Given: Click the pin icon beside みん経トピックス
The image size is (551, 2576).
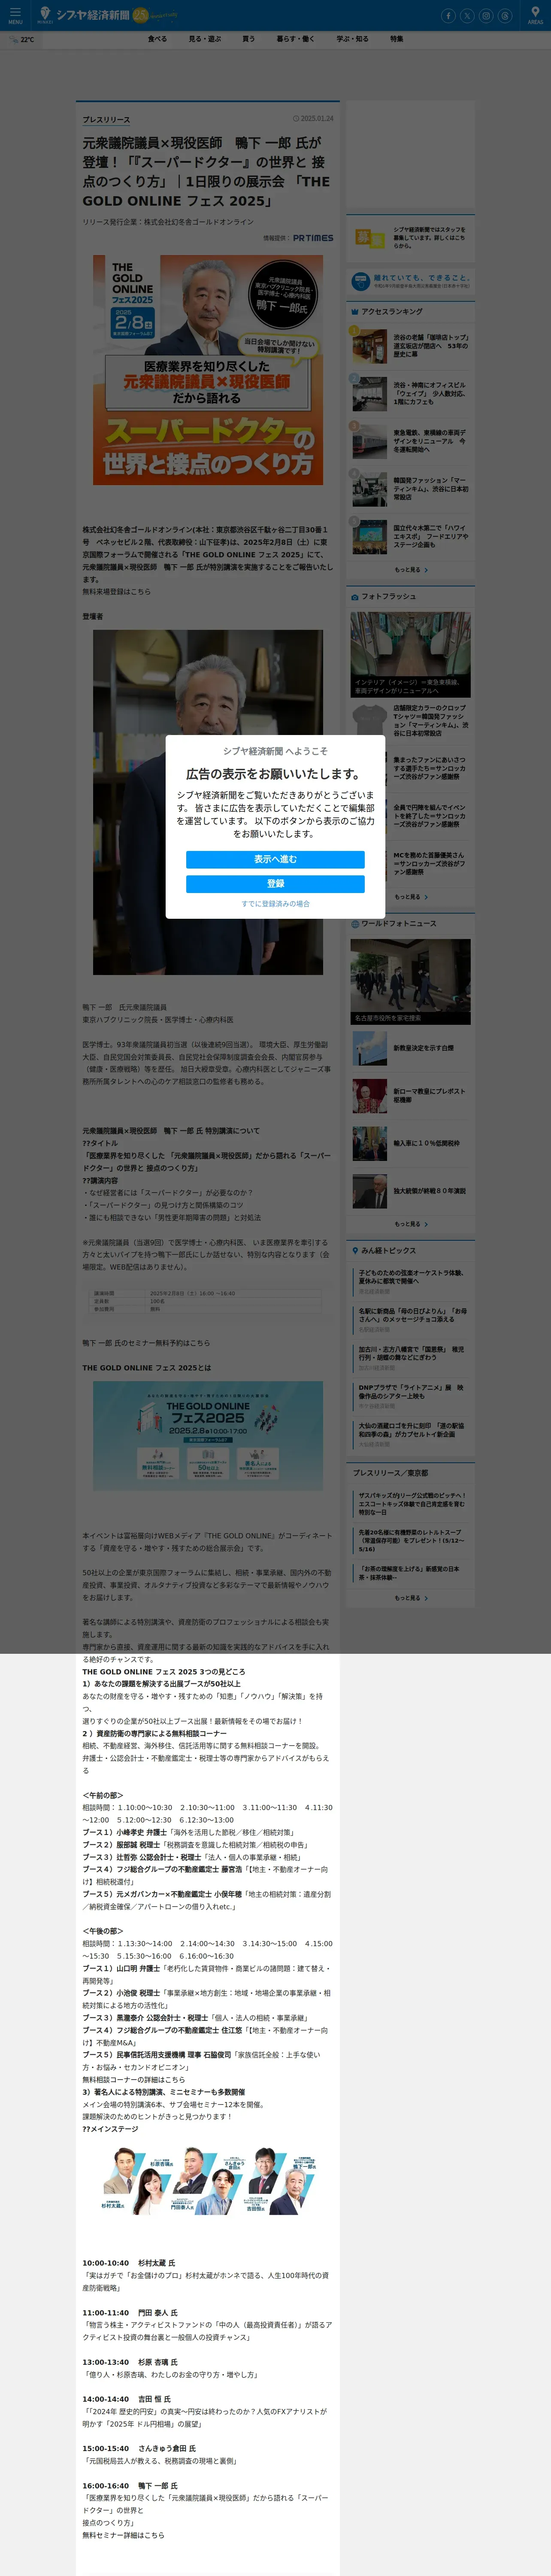Looking at the screenshot, I should pyautogui.click(x=355, y=1251).
